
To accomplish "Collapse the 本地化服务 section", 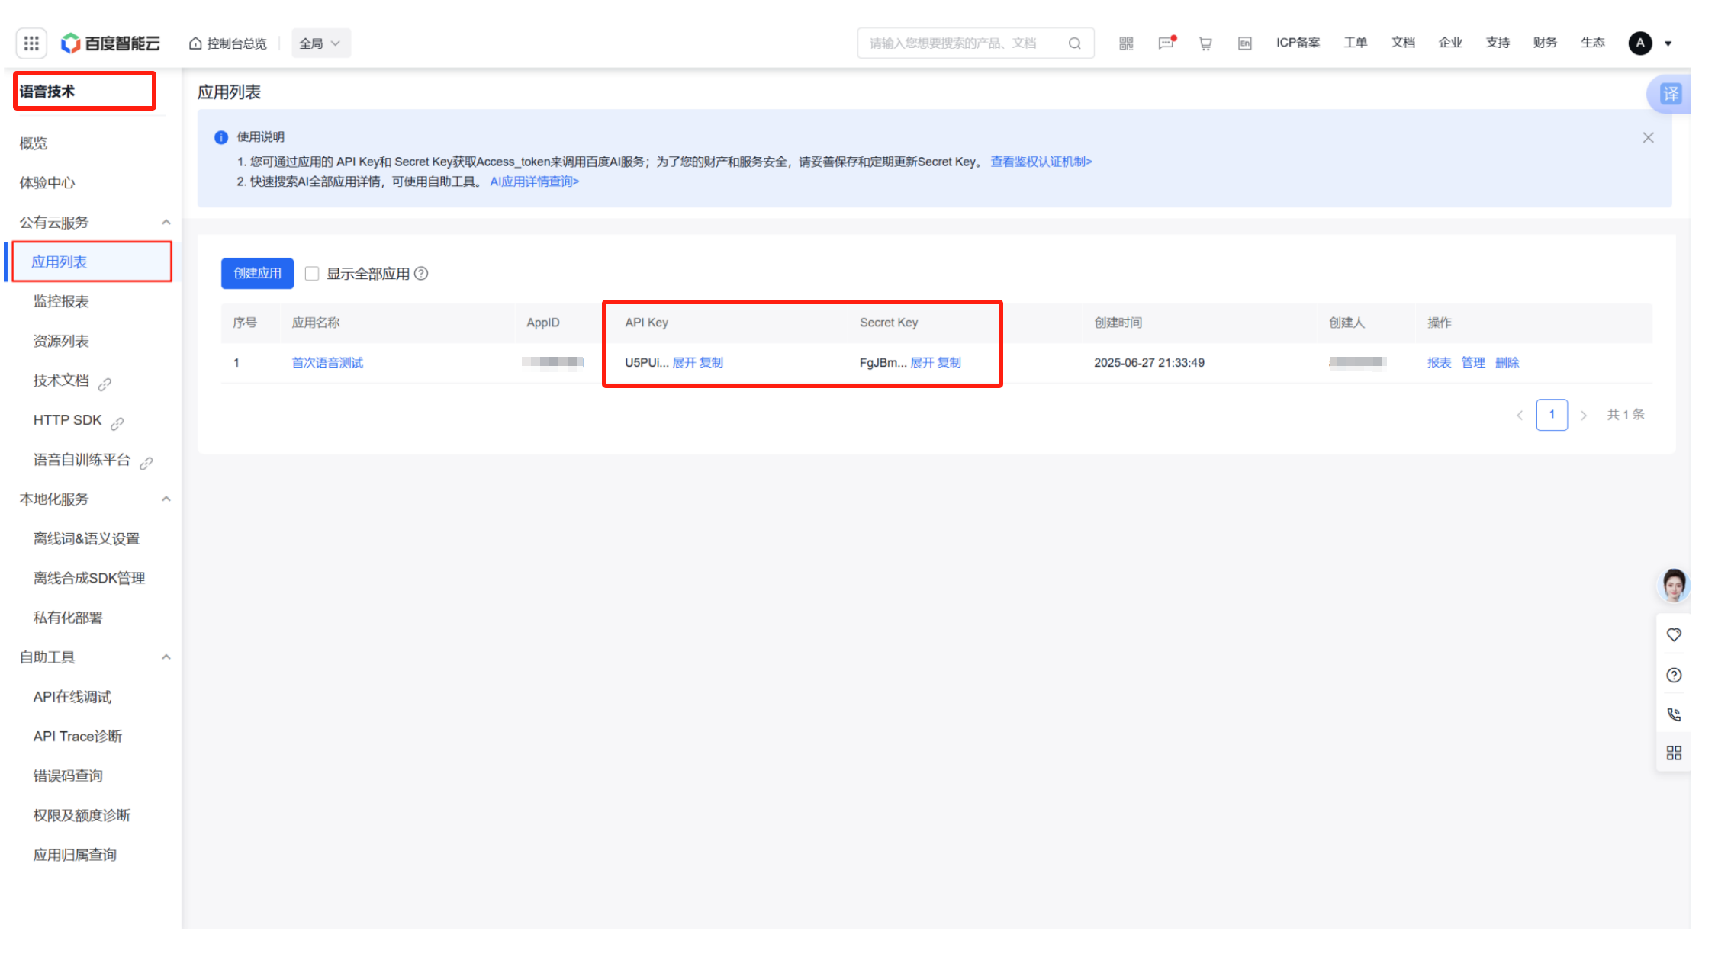I will pyautogui.click(x=166, y=499).
